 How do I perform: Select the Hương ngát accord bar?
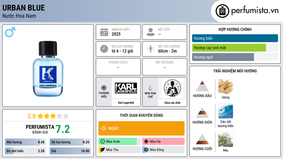[x=235, y=57]
